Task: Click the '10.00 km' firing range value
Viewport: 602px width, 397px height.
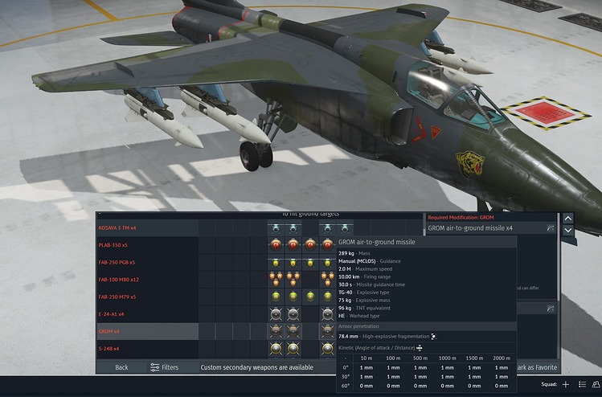Action: (349, 276)
